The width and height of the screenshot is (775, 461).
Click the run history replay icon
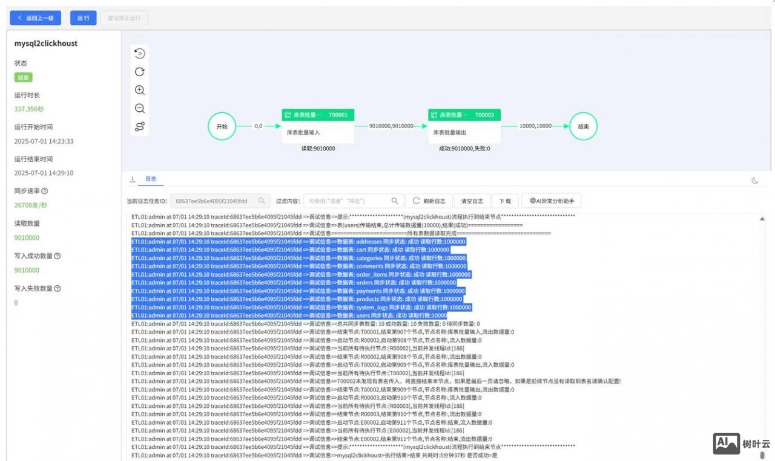tap(139, 53)
